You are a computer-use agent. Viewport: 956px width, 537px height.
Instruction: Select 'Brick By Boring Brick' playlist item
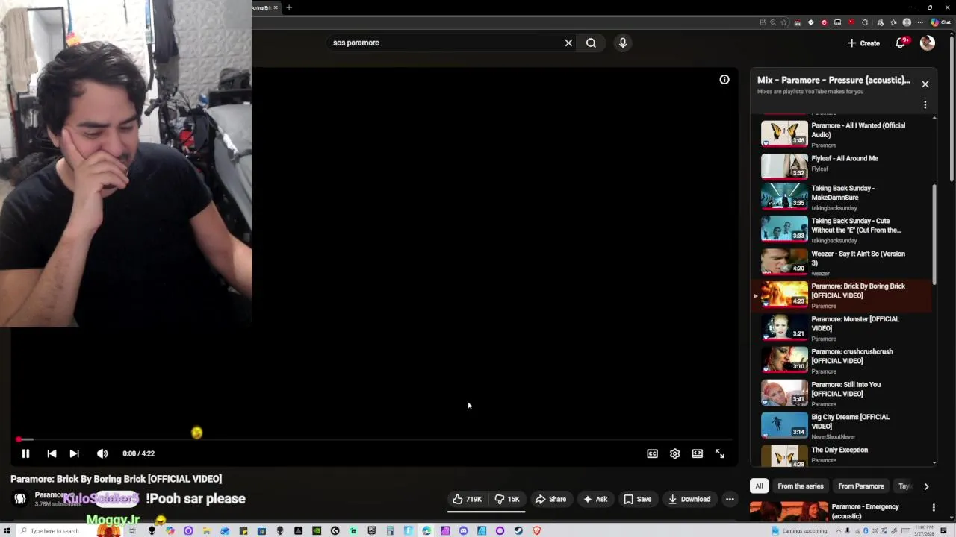pos(842,296)
